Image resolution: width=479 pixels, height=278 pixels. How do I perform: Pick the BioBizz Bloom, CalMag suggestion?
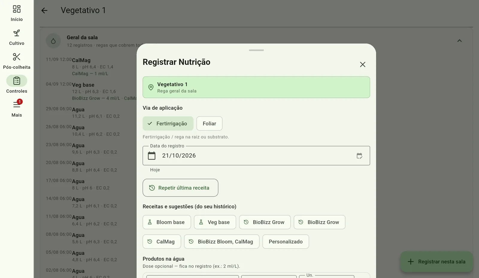point(222,242)
